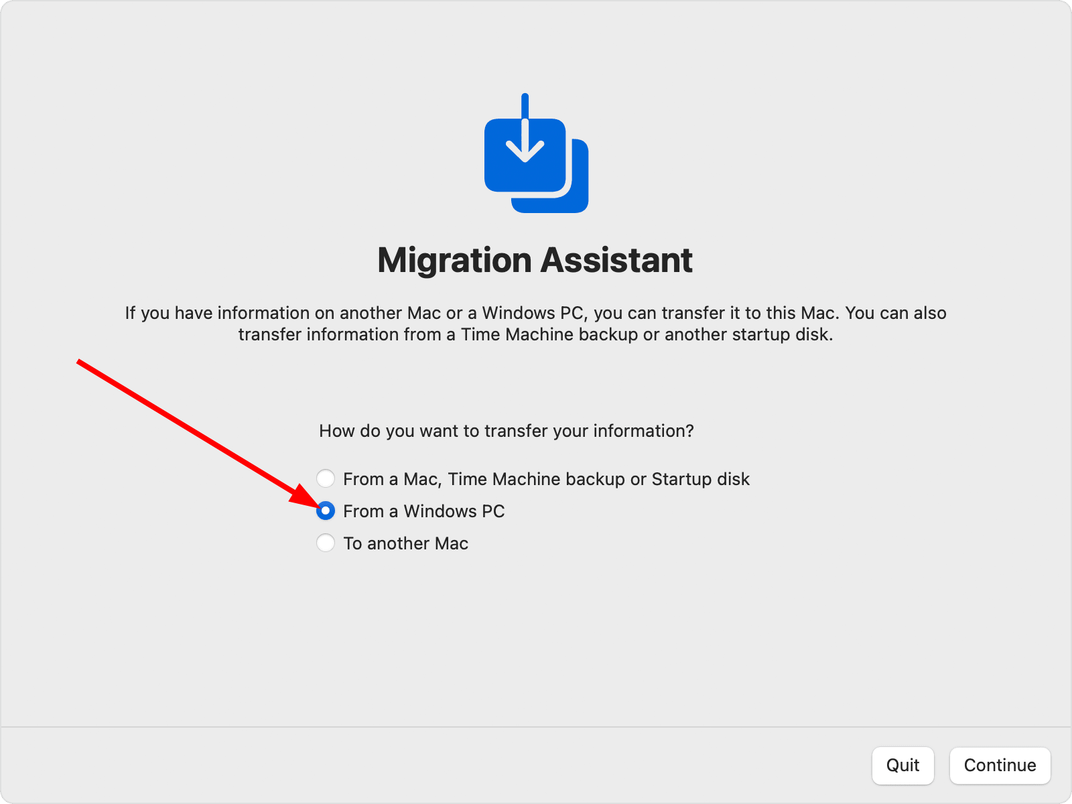Click the Continue button
The image size is (1072, 804).
1000,765
